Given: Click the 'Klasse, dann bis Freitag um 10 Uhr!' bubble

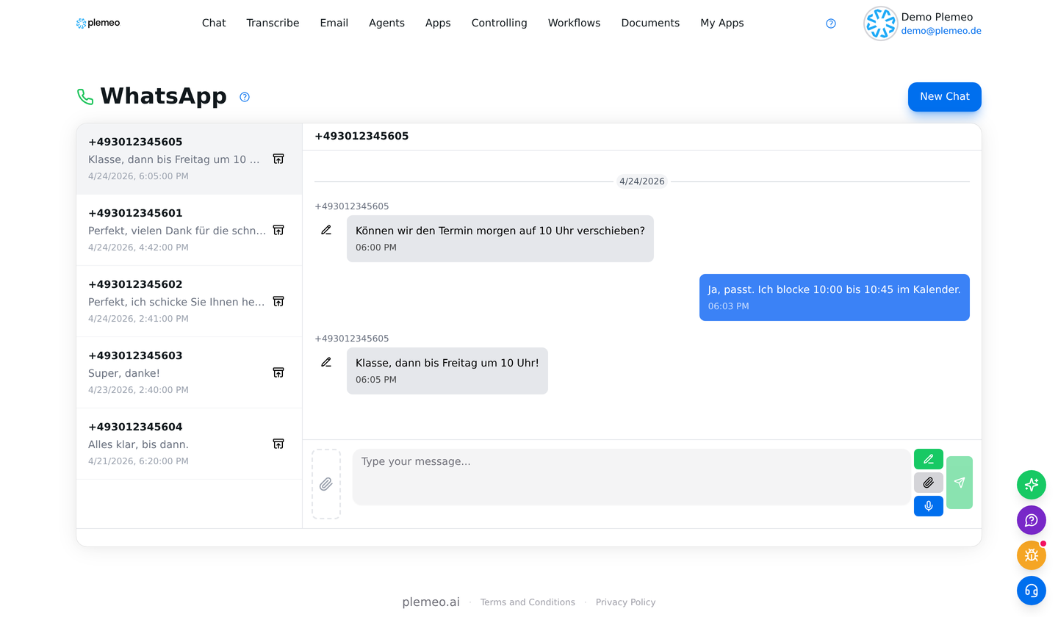Looking at the screenshot, I should point(447,371).
